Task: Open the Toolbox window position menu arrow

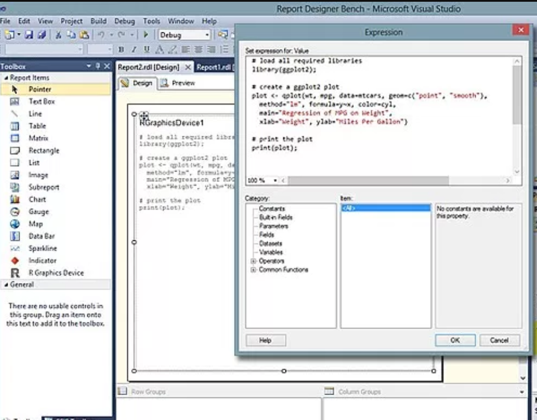Action: click(89, 66)
